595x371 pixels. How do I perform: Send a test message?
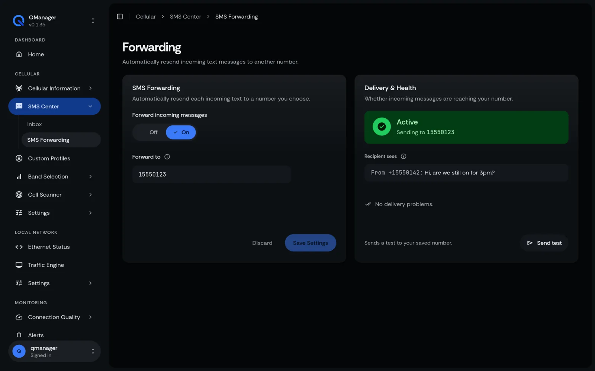(x=544, y=243)
